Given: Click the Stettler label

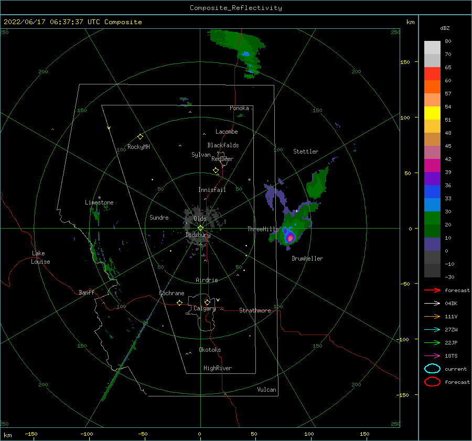Looking at the screenshot, I should (306, 152).
